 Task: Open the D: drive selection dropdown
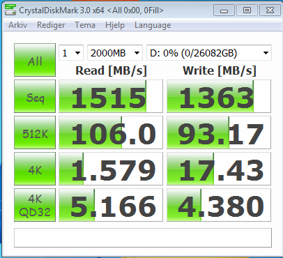pos(209,53)
